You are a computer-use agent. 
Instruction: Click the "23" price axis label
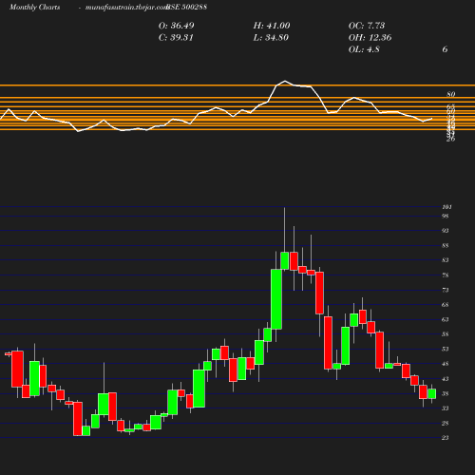pyautogui.click(x=446, y=438)
